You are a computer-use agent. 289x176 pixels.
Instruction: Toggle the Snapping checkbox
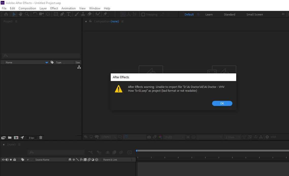point(143,14)
